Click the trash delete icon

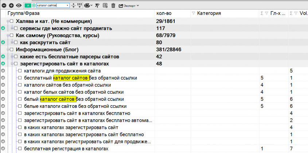coord(113,6)
